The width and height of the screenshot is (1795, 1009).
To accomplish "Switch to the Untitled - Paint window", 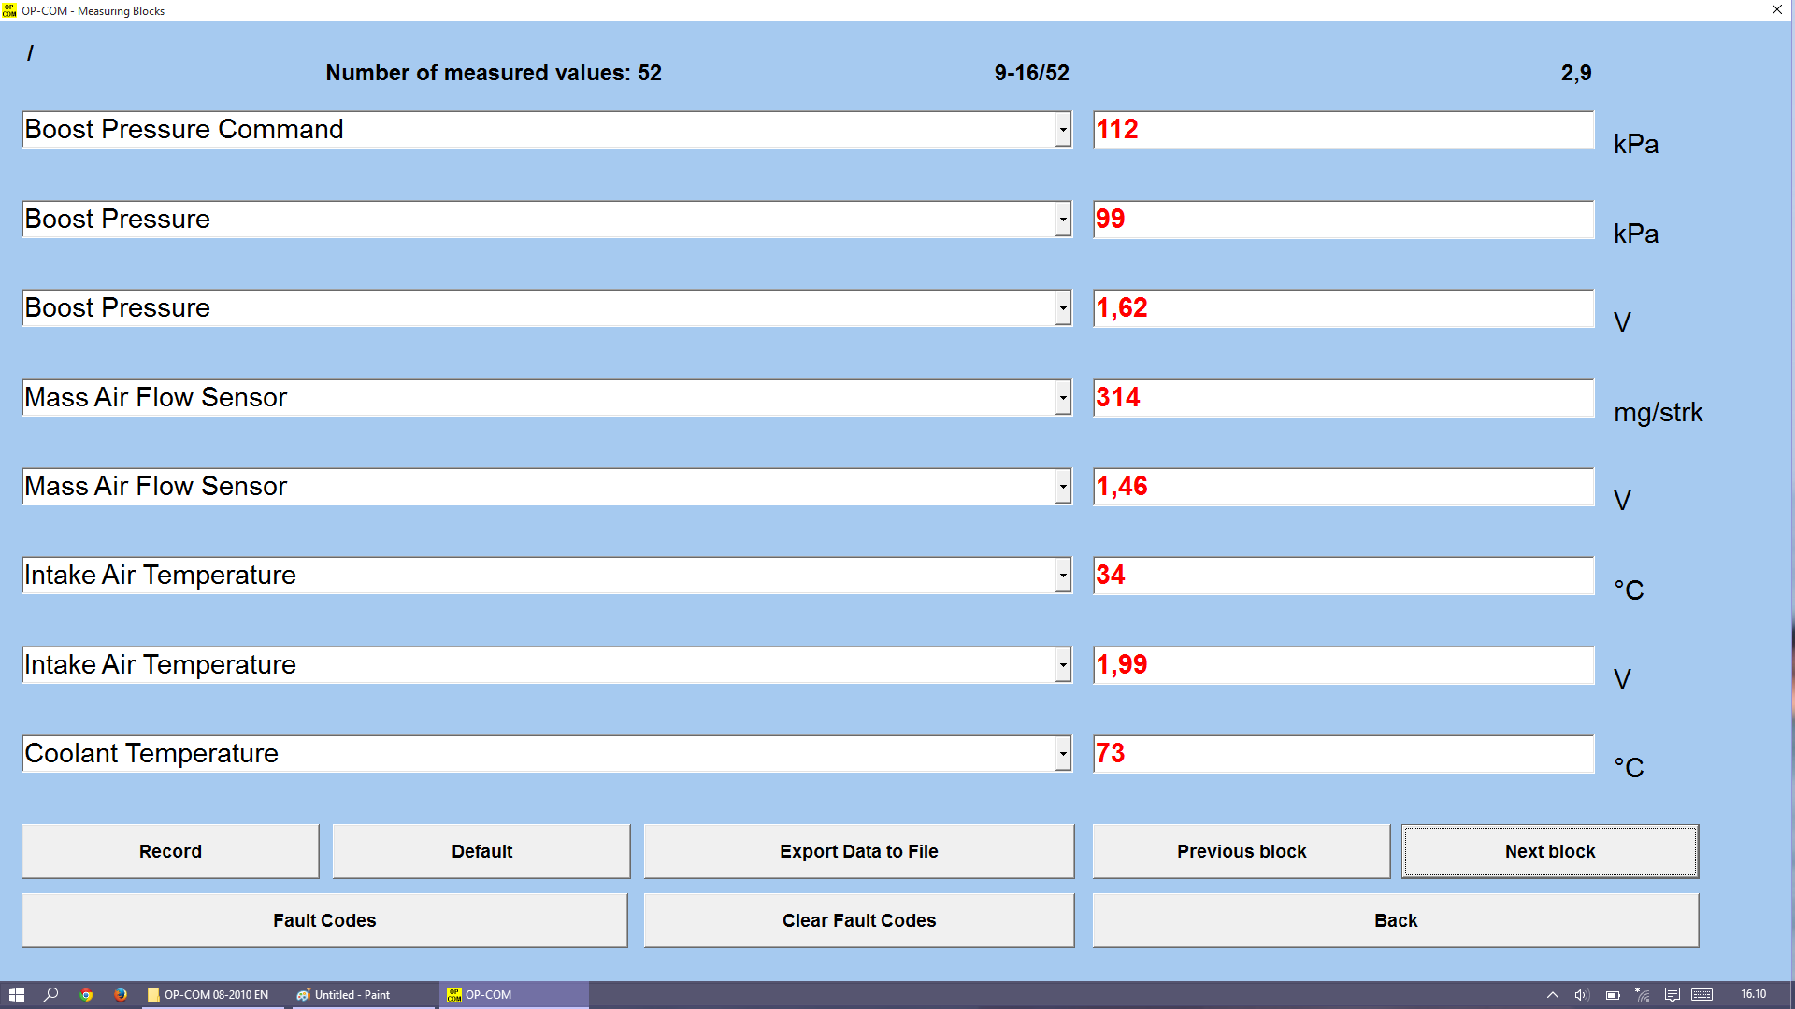I will coord(363,995).
